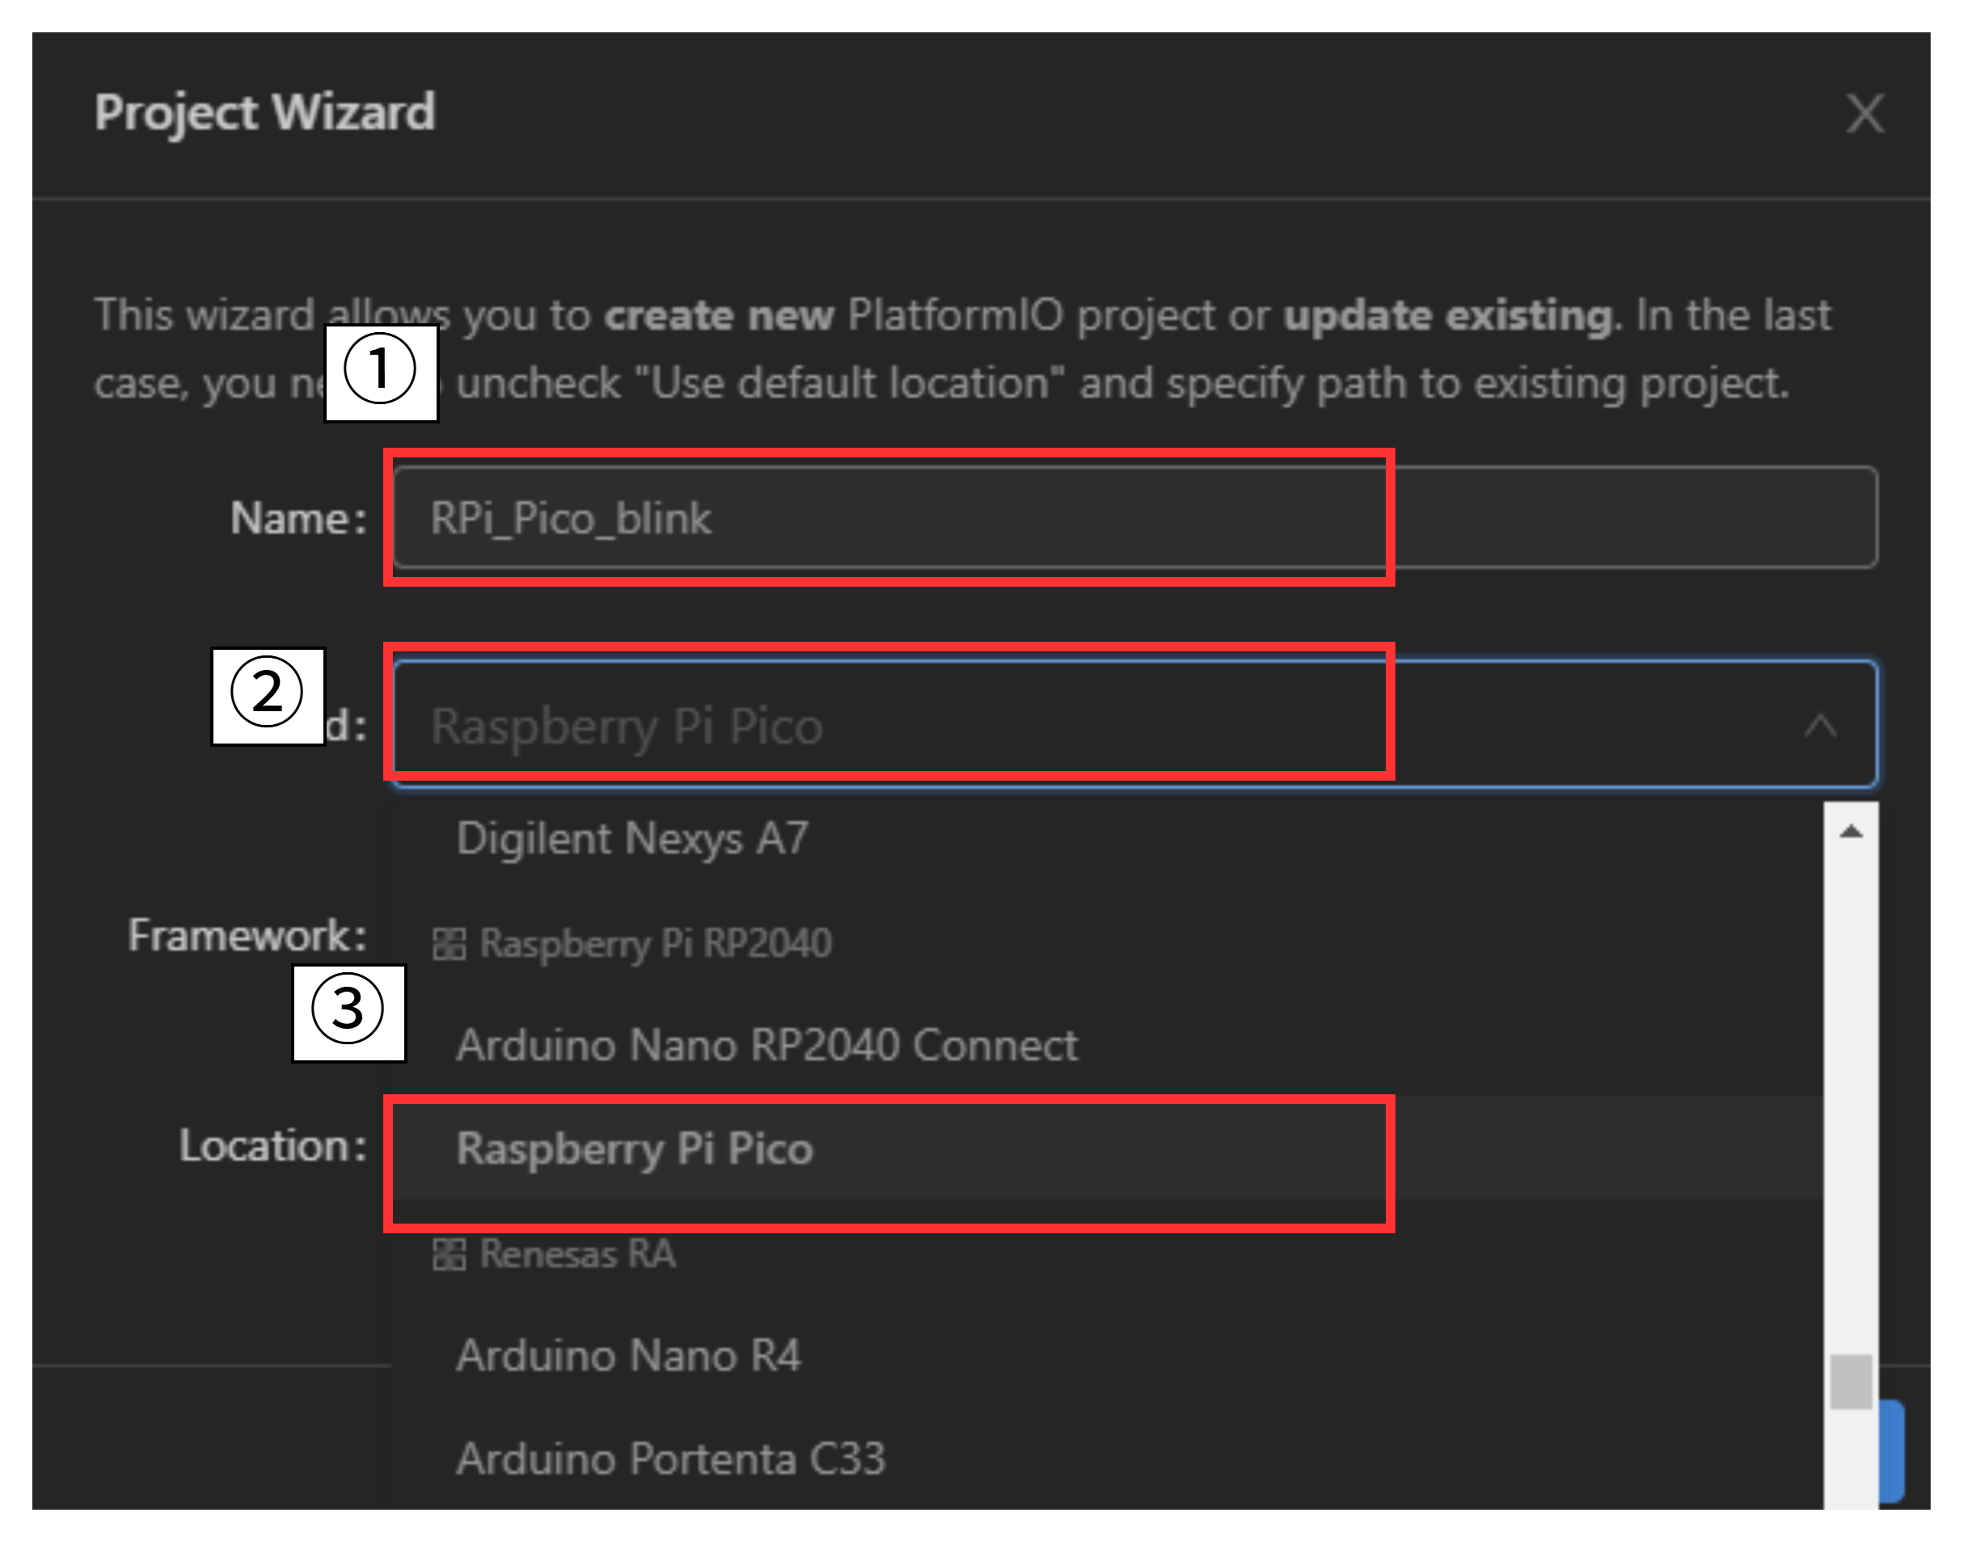Click the Renesas RA group header
1963x1542 pixels.
click(577, 1254)
